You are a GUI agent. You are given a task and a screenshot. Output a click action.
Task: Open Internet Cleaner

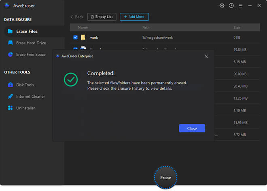(x=30, y=97)
